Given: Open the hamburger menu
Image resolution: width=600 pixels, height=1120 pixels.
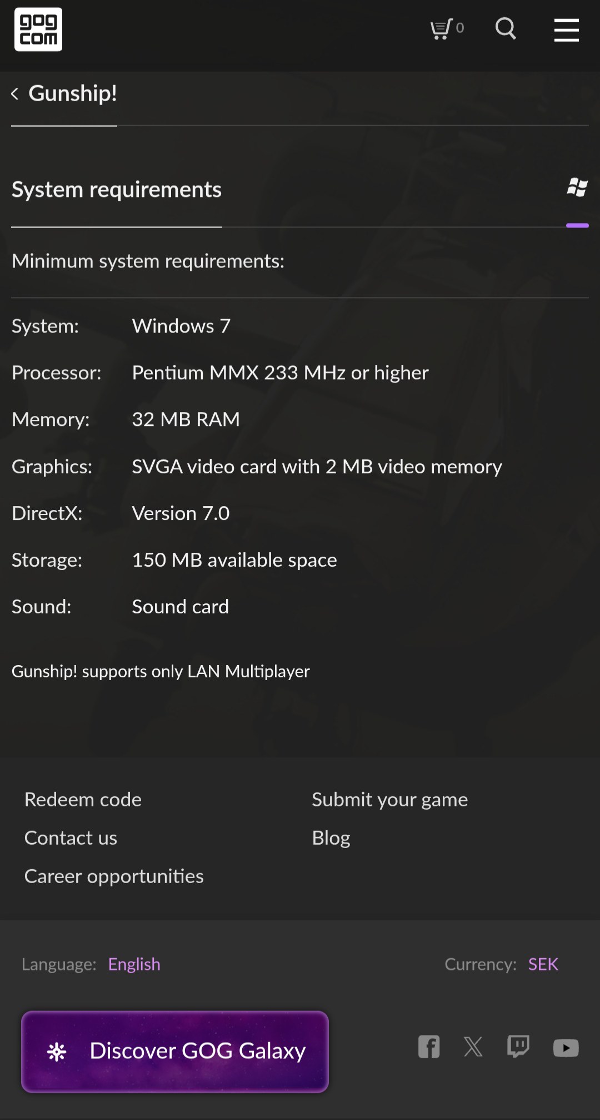Looking at the screenshot, I should click(x=566, y=29).
